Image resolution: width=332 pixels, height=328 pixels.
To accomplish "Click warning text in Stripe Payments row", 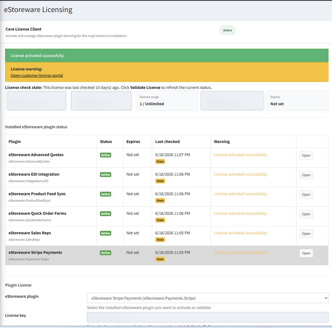I will pos(241,252).
